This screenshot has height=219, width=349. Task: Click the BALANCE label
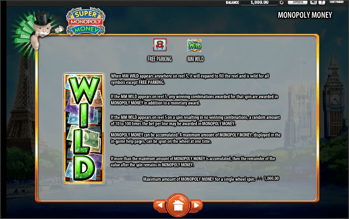point(232,3)
